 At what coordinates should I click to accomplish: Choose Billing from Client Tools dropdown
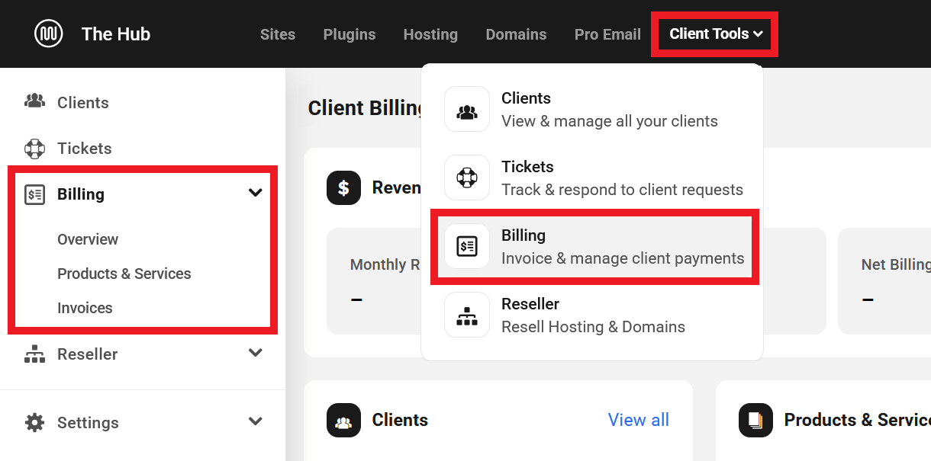[x=594, y=247]
